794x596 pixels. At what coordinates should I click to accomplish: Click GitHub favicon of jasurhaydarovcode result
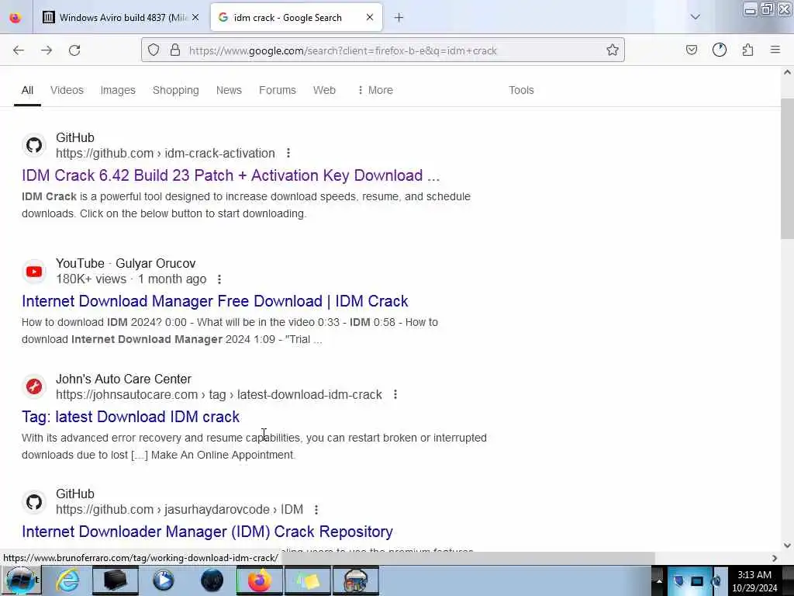click(x=34, y=502)
